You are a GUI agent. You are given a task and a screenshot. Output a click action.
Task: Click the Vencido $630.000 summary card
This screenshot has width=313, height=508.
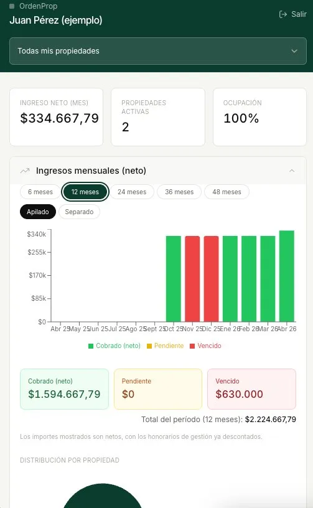point(251,389)
